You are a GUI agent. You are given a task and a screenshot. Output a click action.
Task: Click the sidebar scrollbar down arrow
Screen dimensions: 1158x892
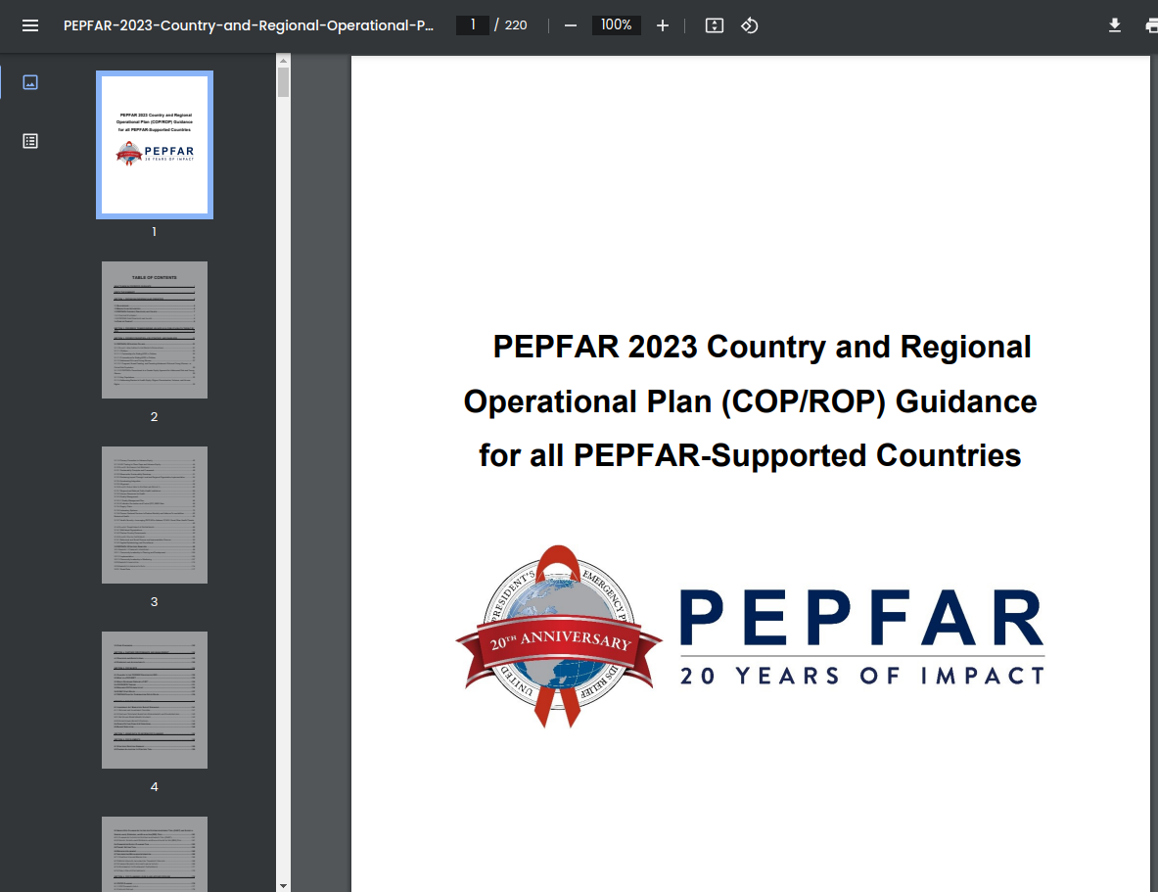(283, 885)
